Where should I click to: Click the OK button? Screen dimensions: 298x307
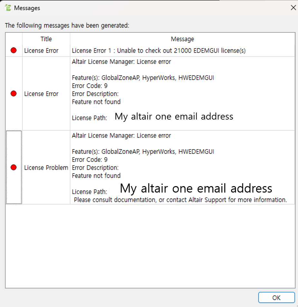(x=276, y=298)
